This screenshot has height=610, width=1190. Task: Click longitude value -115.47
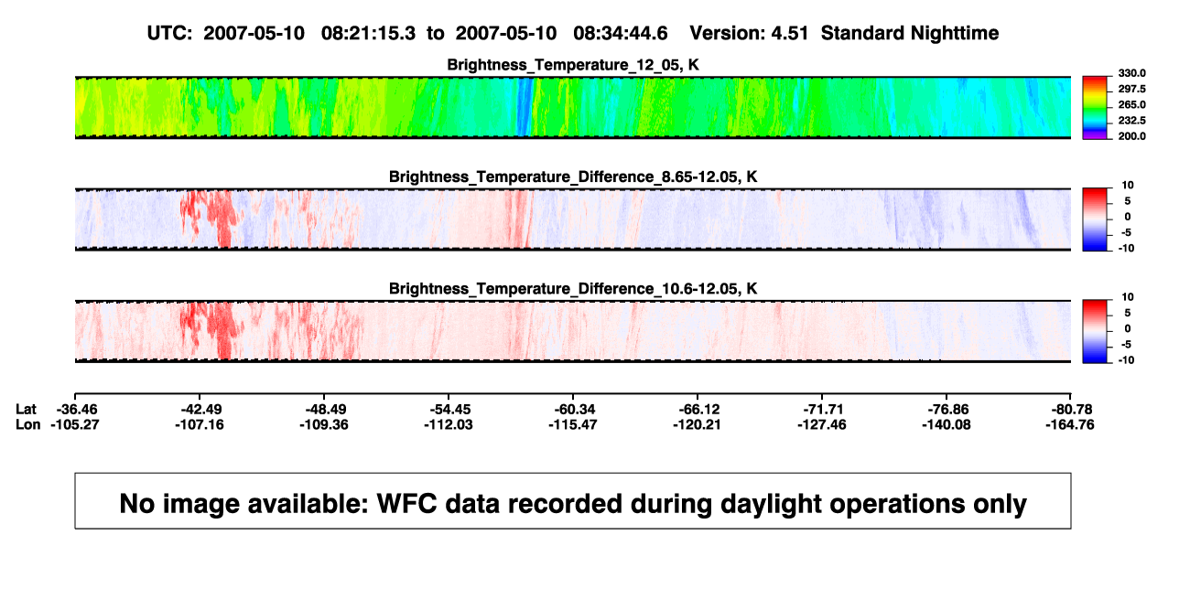(x=574, y=424)
